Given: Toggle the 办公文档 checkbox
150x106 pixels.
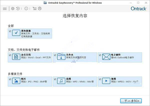Looking at the screenshot, I should (10, 55).
